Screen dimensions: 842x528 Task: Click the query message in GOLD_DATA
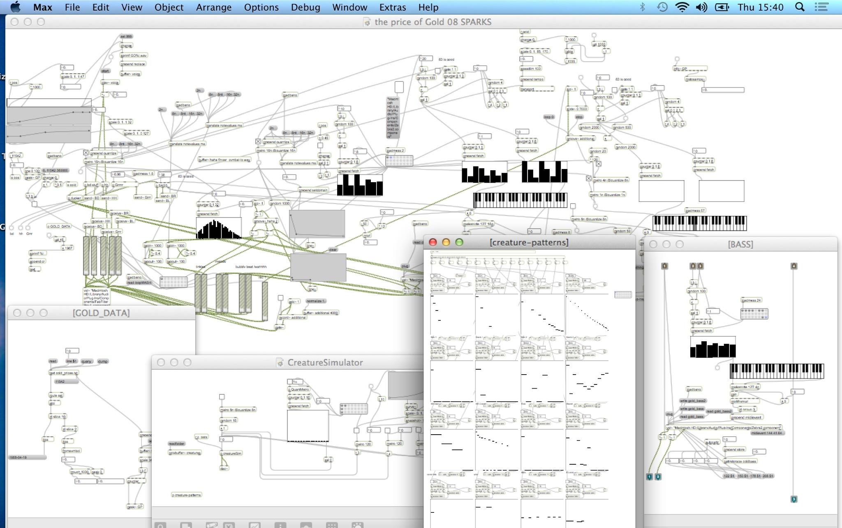tap(86, 361)
